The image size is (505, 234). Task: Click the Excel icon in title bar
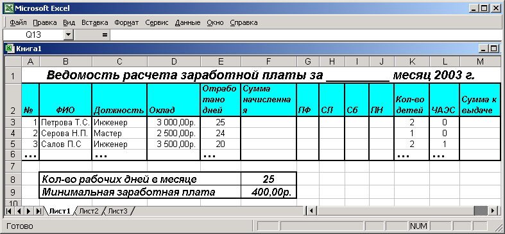(x=9, y=8)
